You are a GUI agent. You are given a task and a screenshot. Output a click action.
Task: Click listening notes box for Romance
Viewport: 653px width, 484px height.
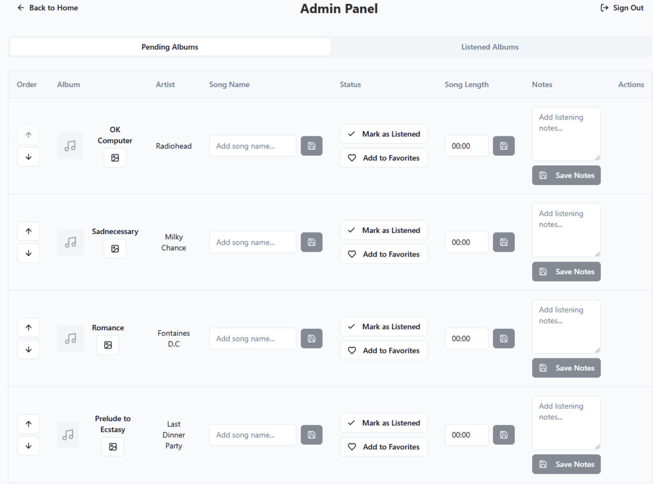tap(566, 326)
